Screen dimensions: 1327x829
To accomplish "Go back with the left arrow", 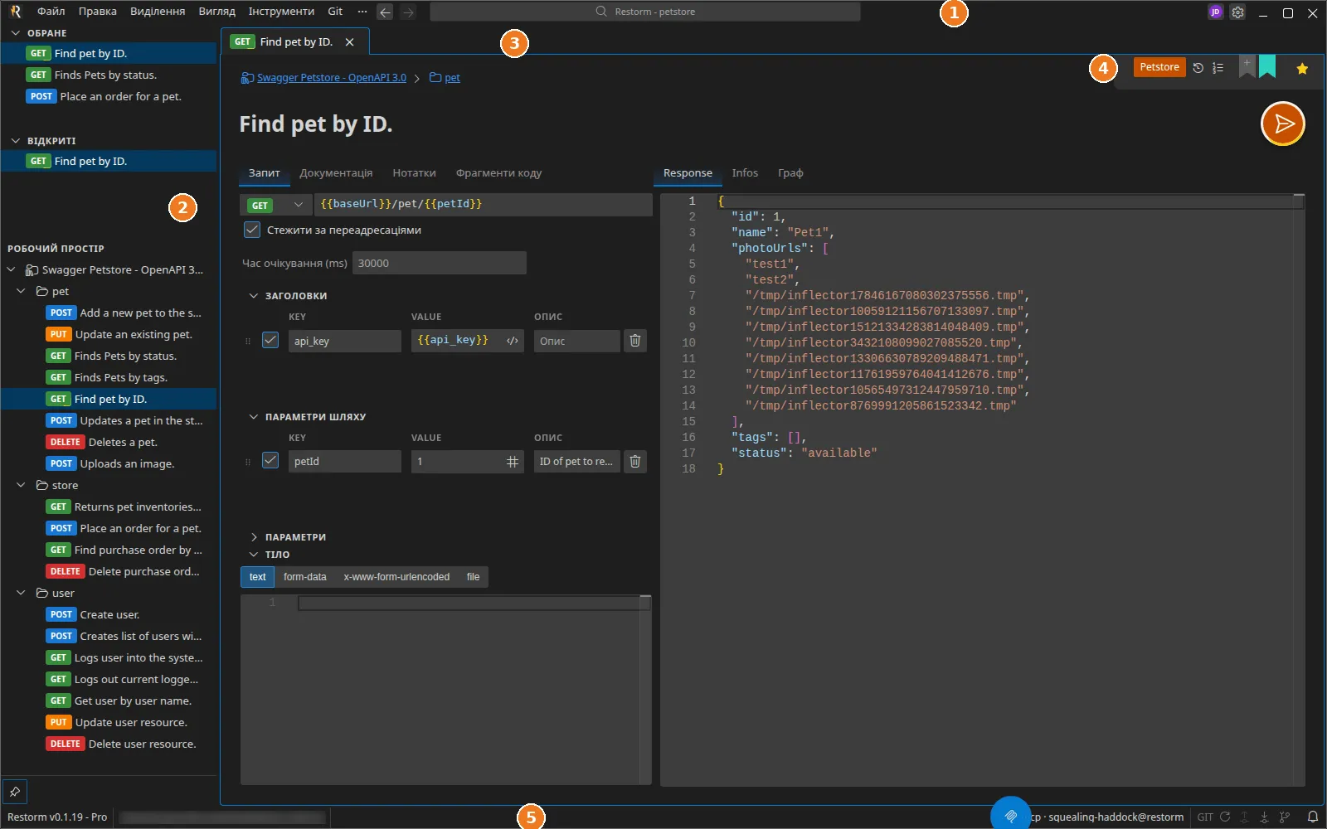I will [x=385, y=12].
